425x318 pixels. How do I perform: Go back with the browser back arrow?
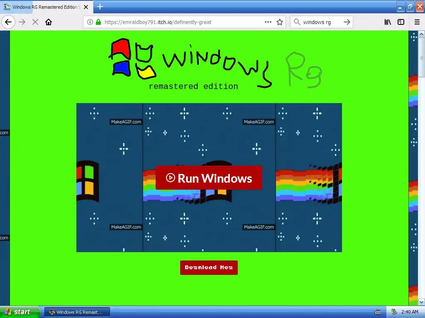[8, 22]
